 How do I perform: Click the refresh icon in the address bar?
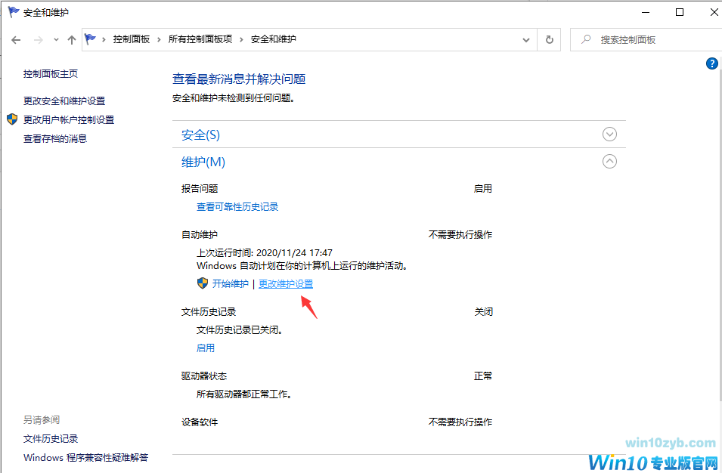pos(549,39)
